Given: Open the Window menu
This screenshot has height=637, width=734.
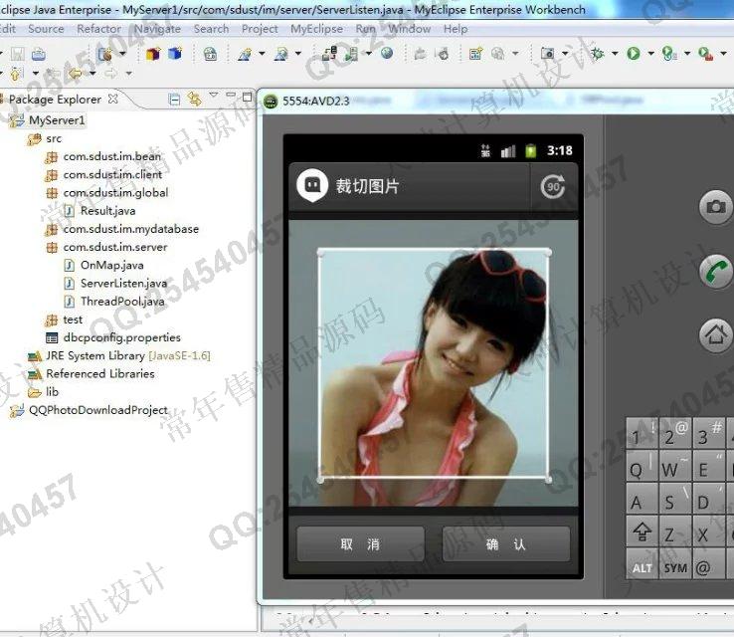Looking at the screenshot, I should coord(409,29).
